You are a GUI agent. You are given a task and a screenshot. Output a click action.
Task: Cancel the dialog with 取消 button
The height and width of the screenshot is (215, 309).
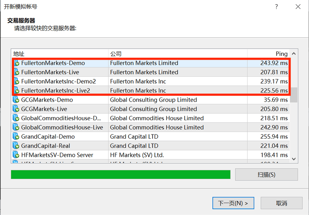tap(281, 203)
